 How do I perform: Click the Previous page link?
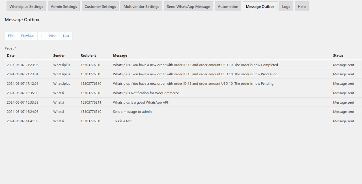tap(27, 35)
